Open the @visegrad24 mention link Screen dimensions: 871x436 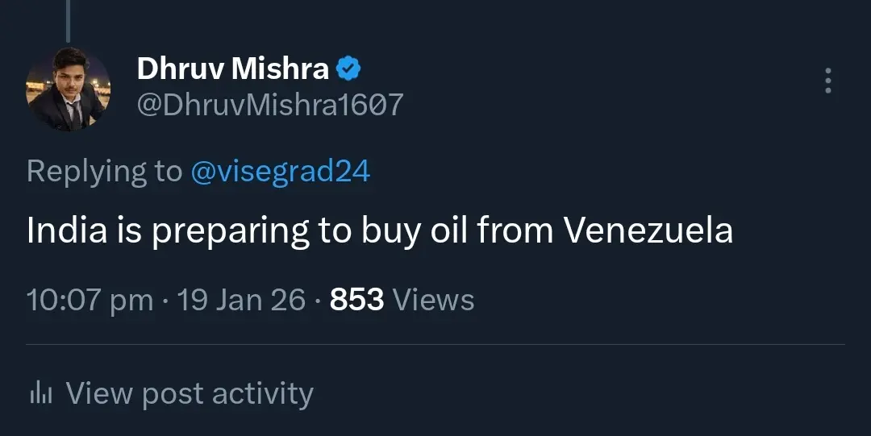tap(280, 171)
